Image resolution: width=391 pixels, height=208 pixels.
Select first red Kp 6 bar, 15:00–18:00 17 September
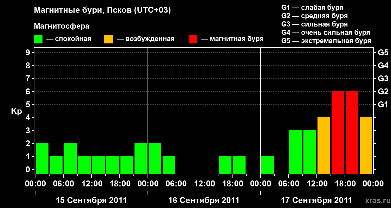tap(338, 132)
